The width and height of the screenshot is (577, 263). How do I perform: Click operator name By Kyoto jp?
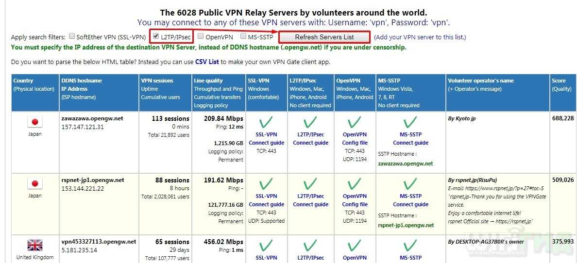coord(462,118)
